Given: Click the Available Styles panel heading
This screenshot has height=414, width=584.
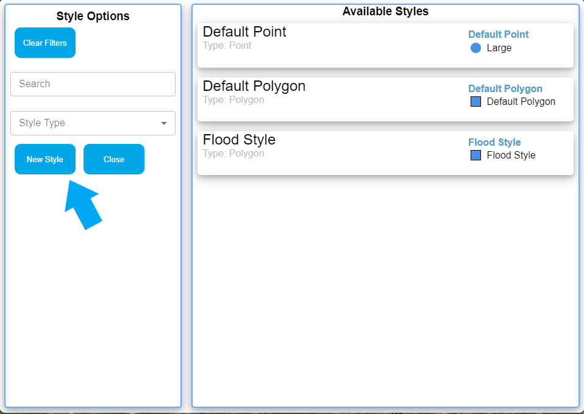Looking at the screenshot, I should point(385,12).
